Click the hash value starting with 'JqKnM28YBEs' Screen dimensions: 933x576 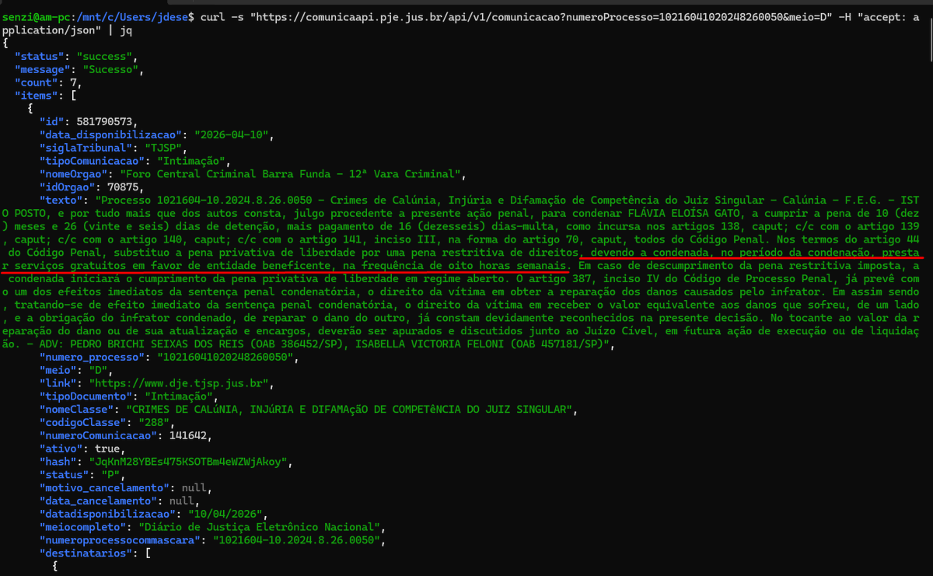(190, 461)
